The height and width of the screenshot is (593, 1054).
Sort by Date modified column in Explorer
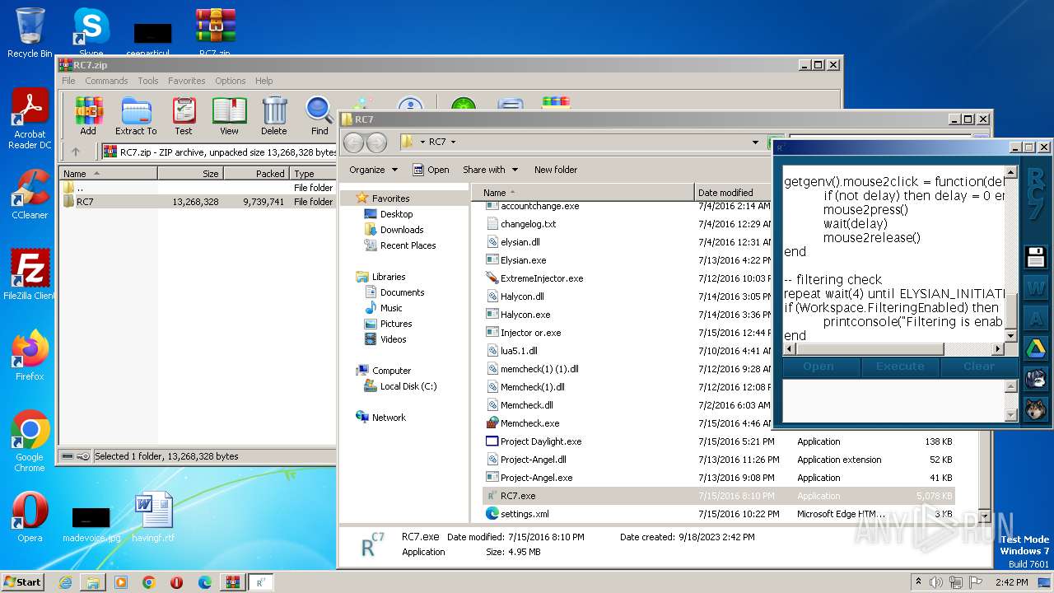[x=735, y=193]
